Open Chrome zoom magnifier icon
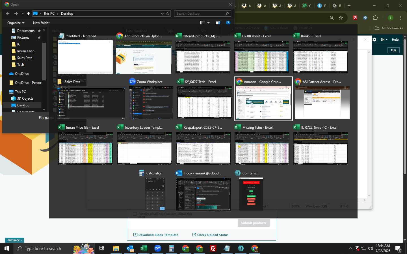The image size is (407, 254). click(x=332, y=18)
